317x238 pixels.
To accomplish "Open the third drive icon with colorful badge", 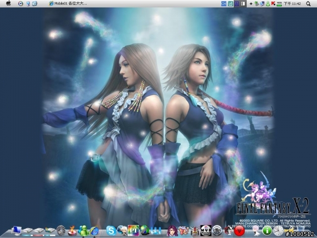I will tap(50, 231).
